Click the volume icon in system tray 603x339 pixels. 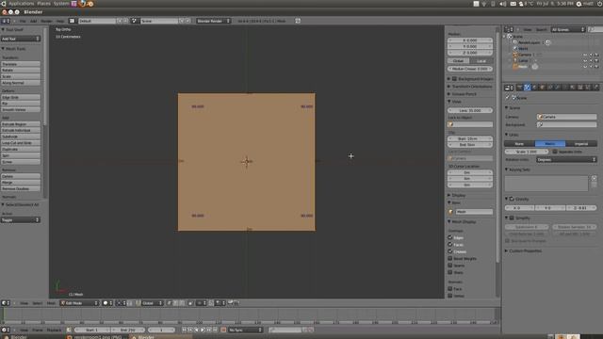click(x=503, y=4)
